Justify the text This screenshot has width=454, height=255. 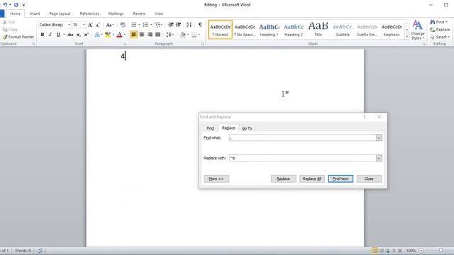[157, 35]
